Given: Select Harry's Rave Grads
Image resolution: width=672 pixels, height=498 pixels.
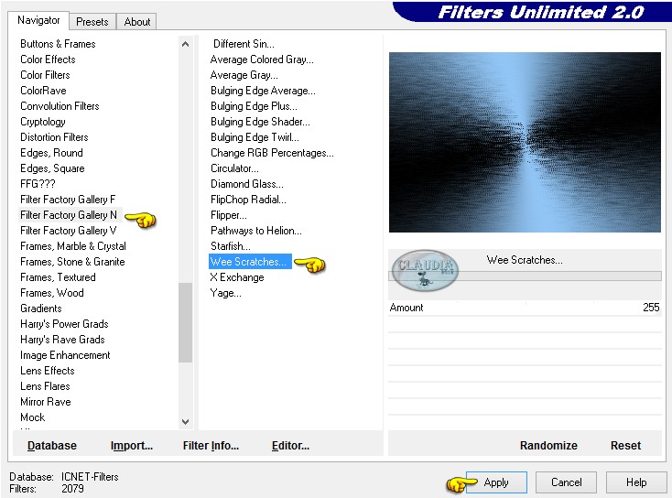Looking at the screenshot, I should (x=62, y=340).
